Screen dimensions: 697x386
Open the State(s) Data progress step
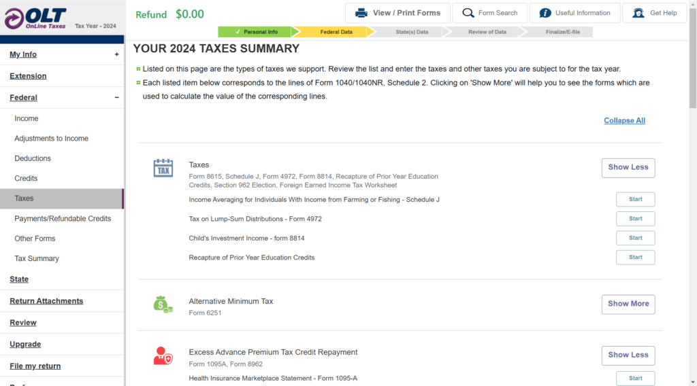pyautogui.click(x=410, y=32)
